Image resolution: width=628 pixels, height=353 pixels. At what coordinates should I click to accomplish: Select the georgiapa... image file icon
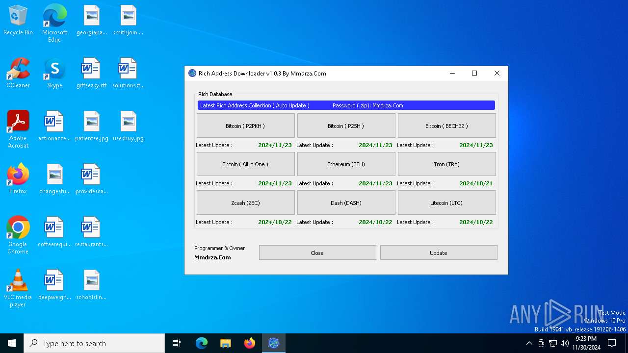pos(91,21)
